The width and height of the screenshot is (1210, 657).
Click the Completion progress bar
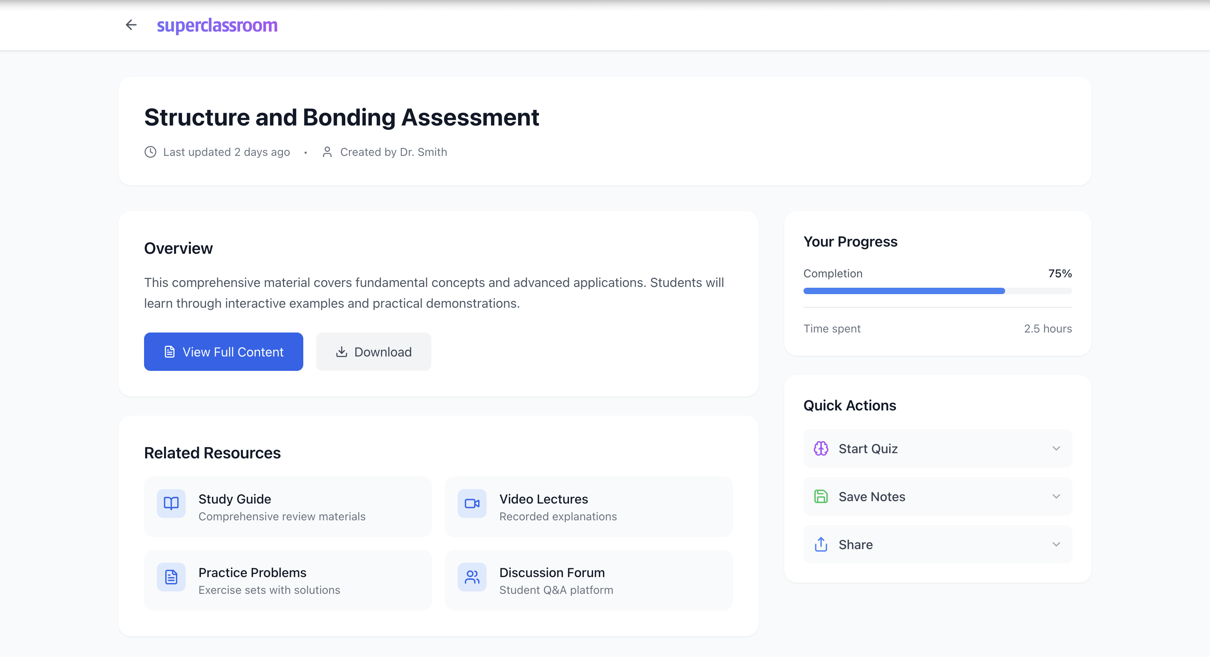(x=937, y=291)
